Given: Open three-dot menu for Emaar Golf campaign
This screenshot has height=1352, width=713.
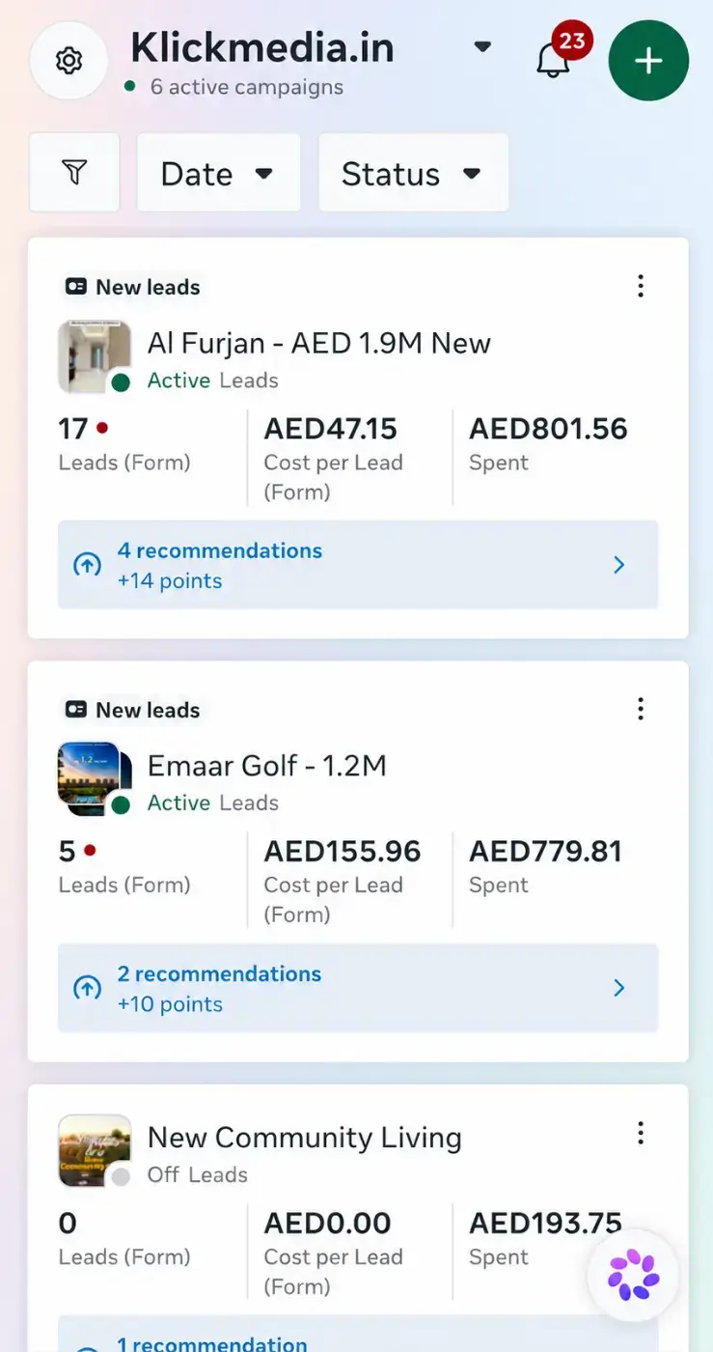Looking at the screenshot, I should 640,709.
